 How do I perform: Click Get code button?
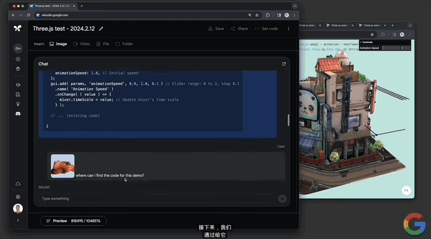pos(266,28)
